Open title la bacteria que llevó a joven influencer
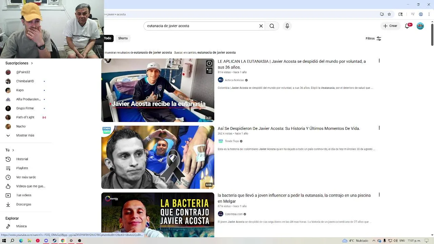This screenshot has width=434, height=244. [294, 198]
